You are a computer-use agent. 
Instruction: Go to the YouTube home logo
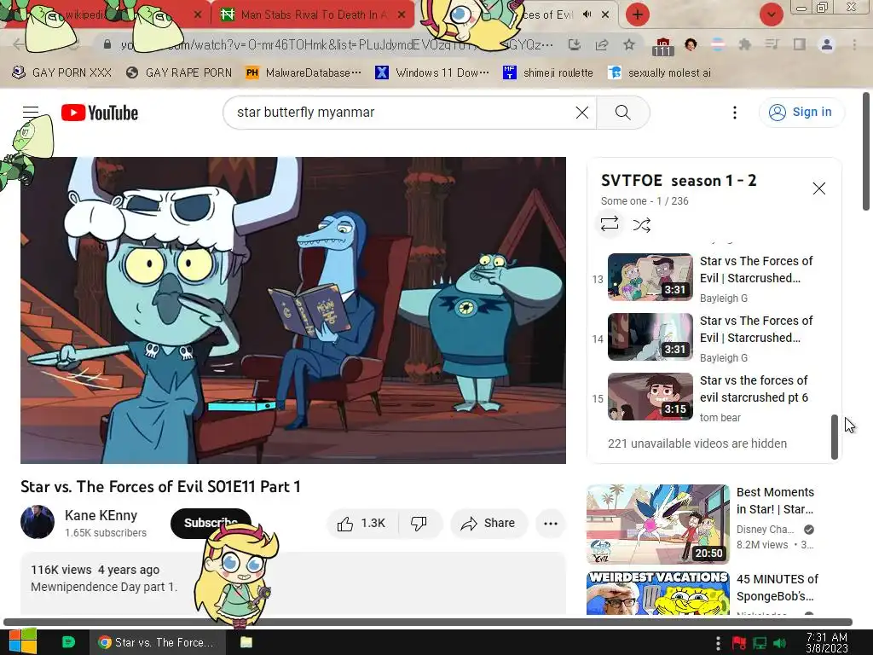[x=100, y=113]
